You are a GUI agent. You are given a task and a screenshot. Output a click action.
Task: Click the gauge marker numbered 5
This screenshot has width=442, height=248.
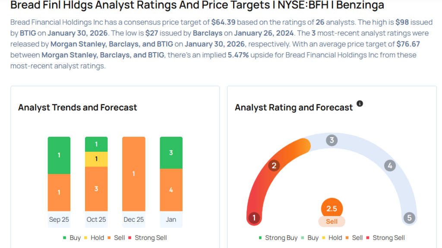[409, 218]
